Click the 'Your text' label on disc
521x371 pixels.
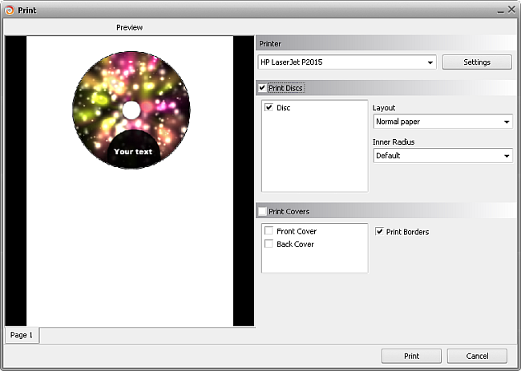(x=133, y=151)
